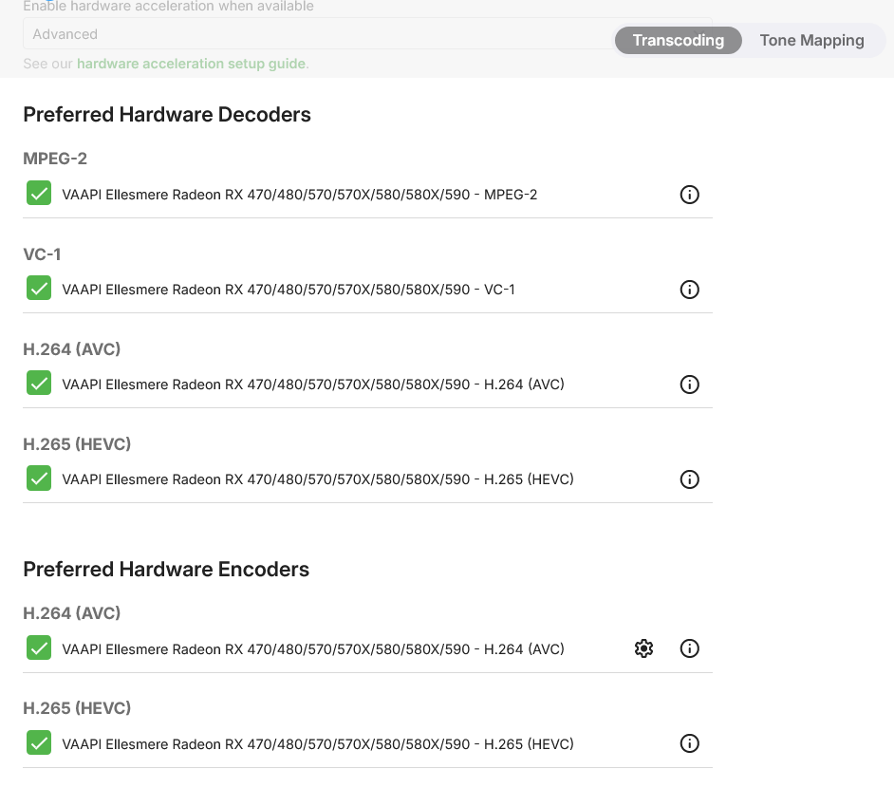
Task: Disable the H.265 (HEVC) encoder checkbox
Action: coord(39,743)
